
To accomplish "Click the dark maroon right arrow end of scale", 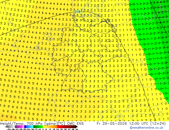I will tap(77, 127).
